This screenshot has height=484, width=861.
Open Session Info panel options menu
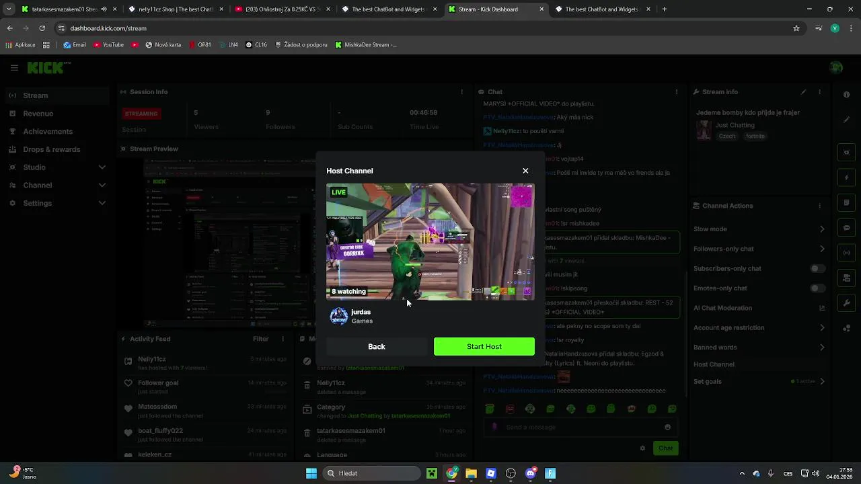pos(461,92)
